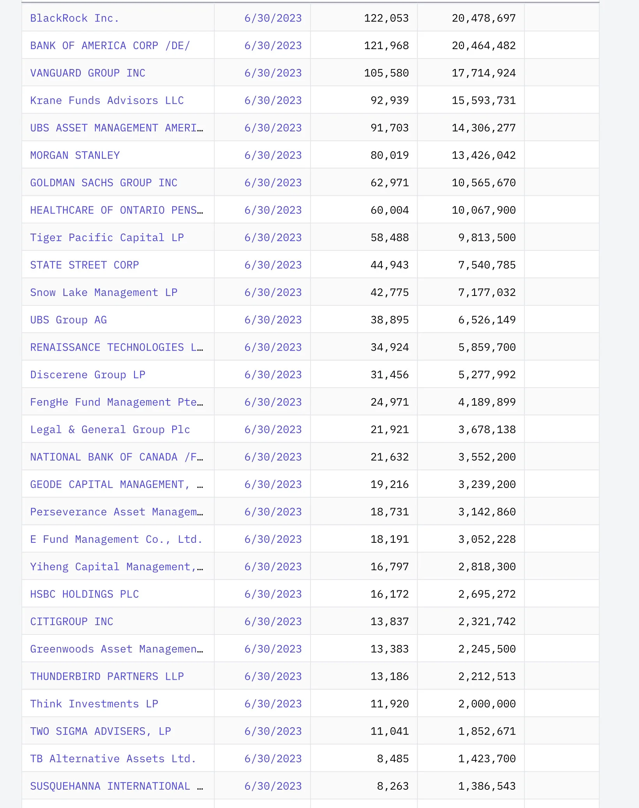Open THUNDERBIRD PARTNERS LLP link

click(107, 677)
